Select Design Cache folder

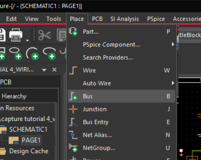[29, 151]
